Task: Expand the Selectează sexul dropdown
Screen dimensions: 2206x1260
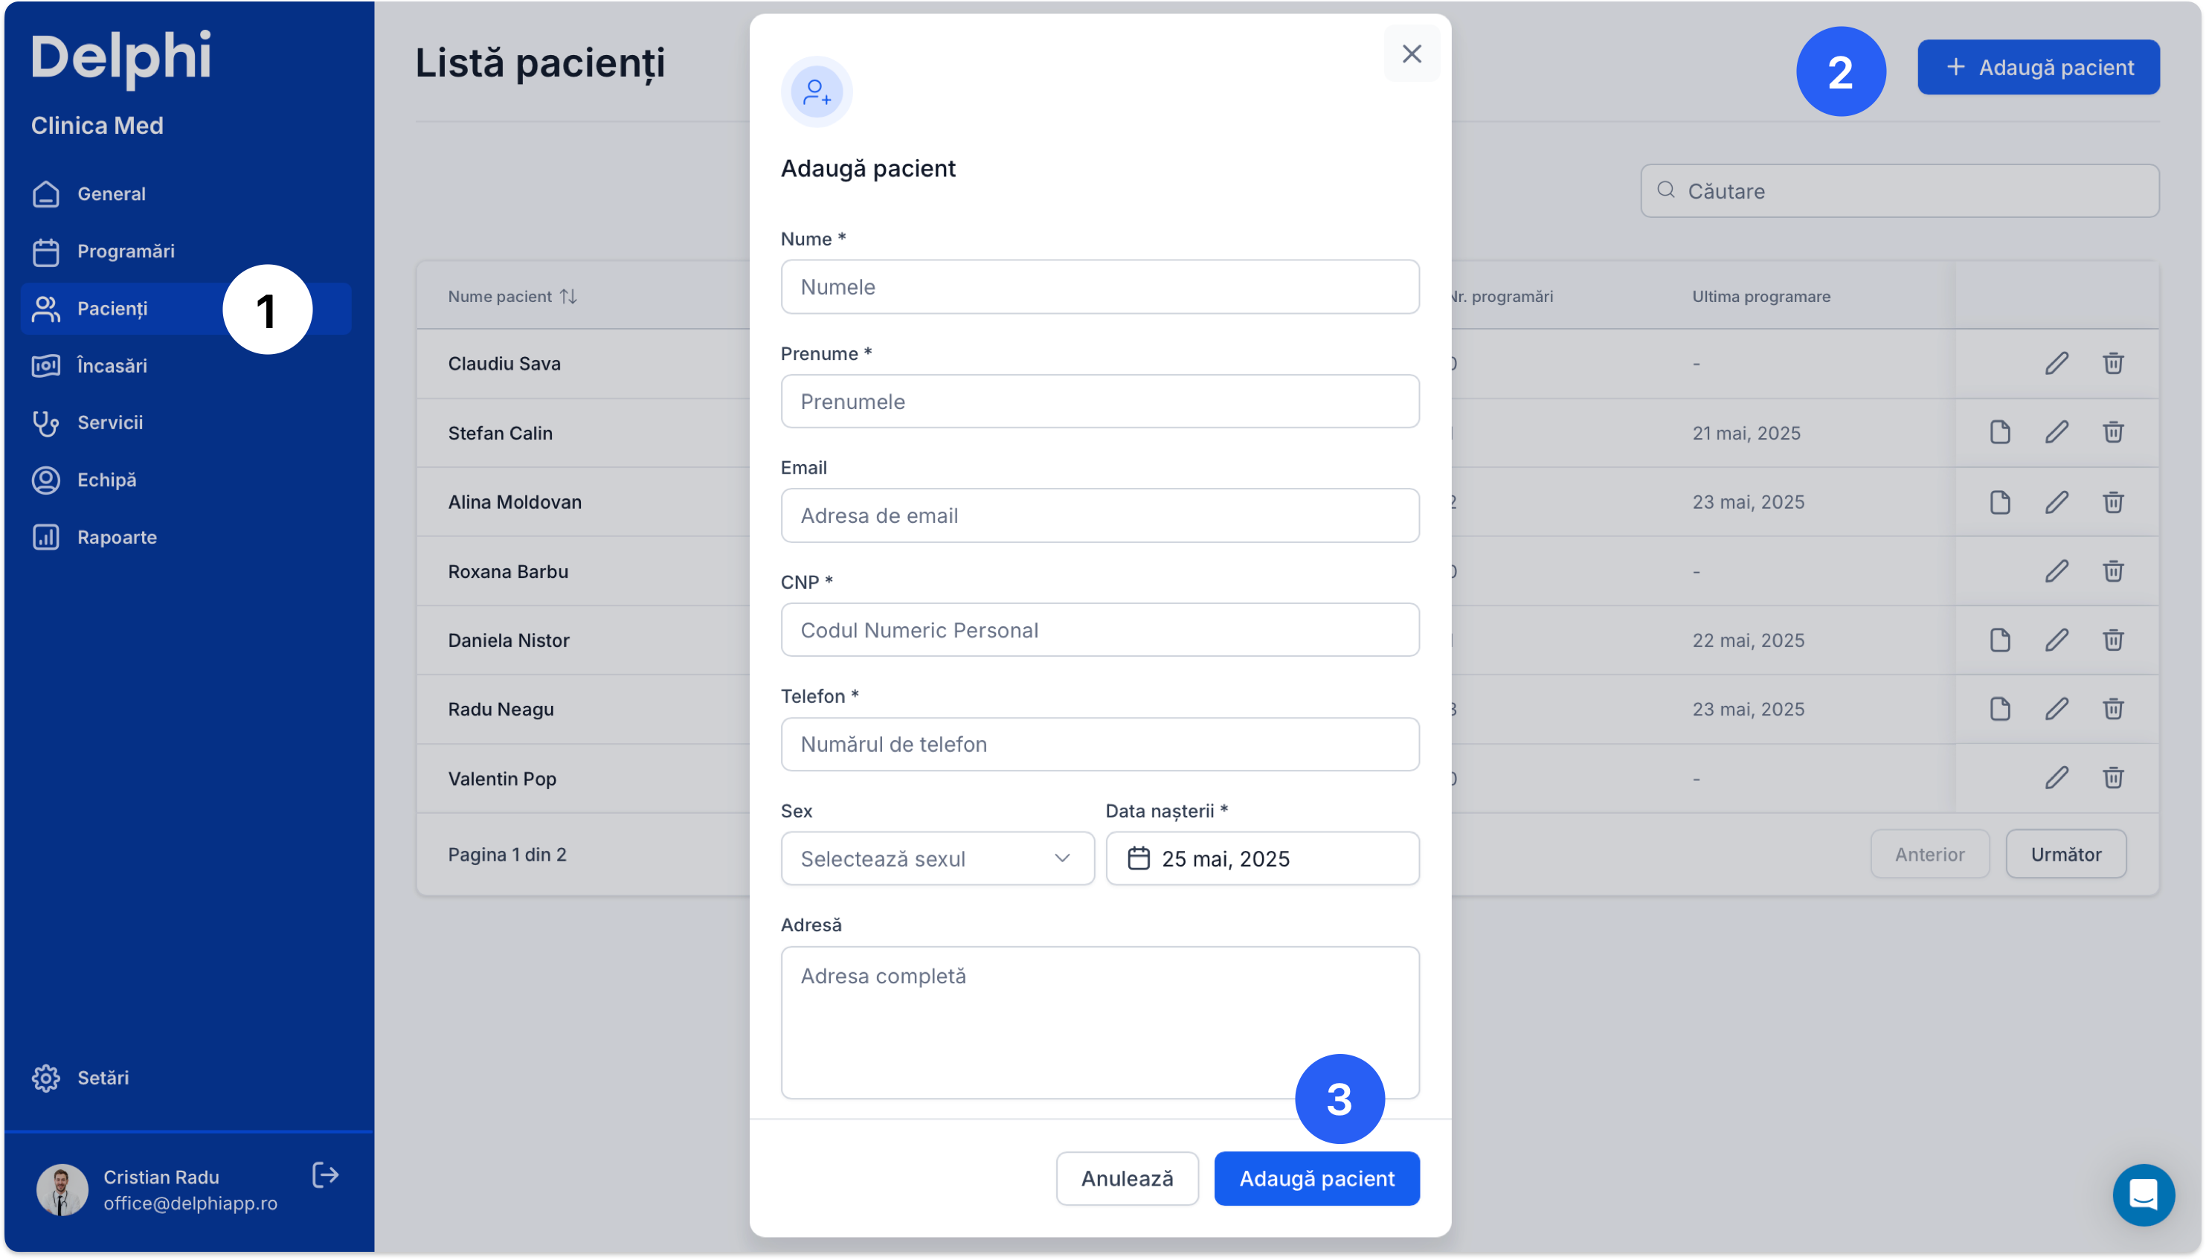Action: pos(937,858)
